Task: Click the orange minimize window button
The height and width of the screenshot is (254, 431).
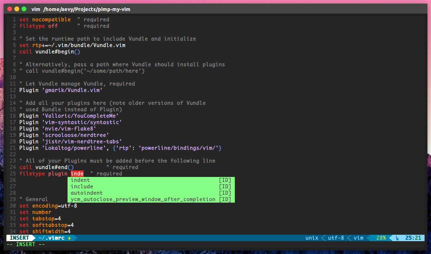Action: click(x=17, y=9)
